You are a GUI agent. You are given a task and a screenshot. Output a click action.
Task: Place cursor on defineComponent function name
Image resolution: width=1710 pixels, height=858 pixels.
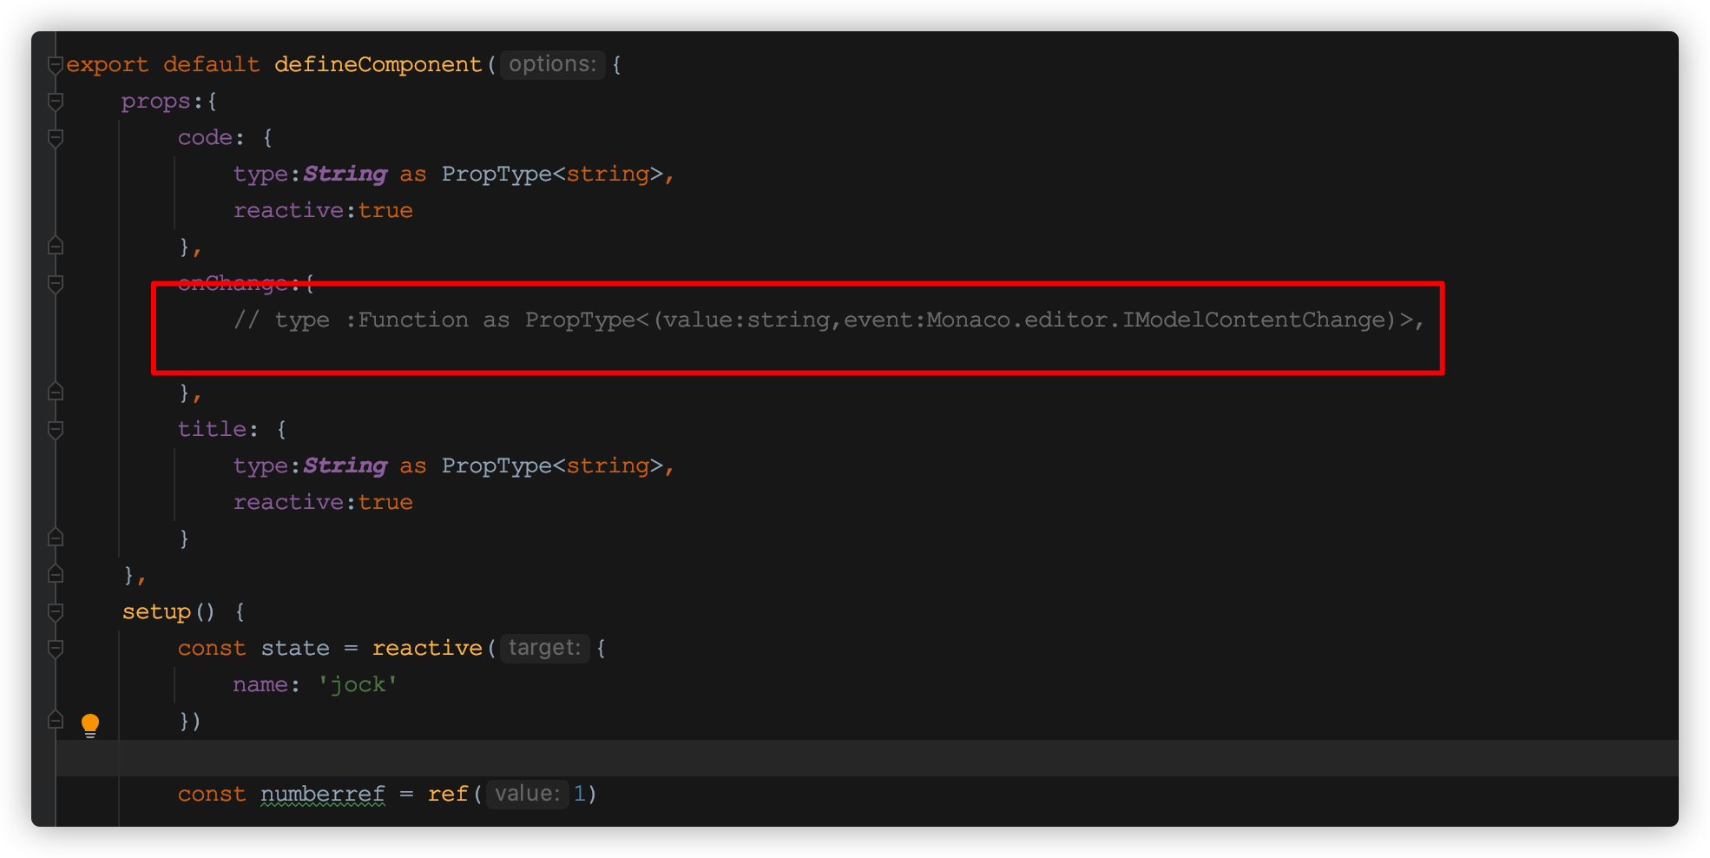tap(378, 65)
